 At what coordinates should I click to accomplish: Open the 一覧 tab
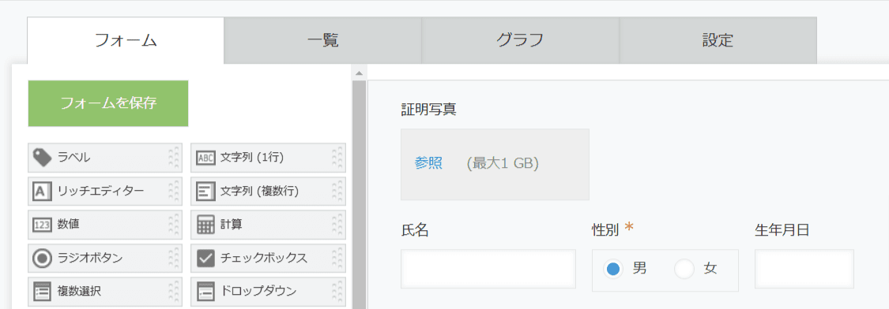pyautogui.click(x=322, y=40)
